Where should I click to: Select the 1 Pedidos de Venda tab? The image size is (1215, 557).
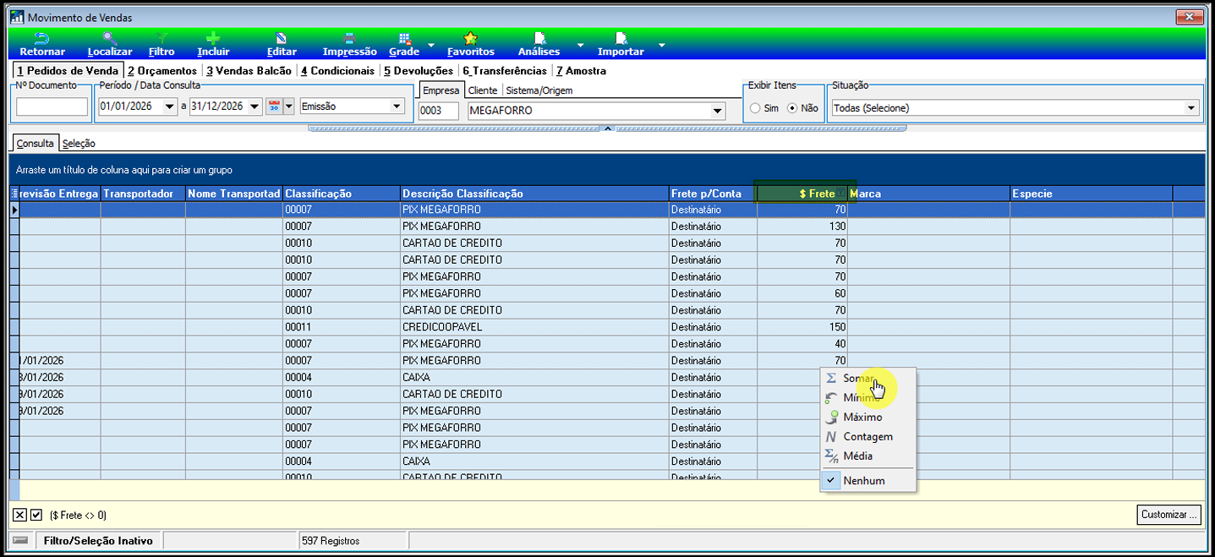coord(67,71)
